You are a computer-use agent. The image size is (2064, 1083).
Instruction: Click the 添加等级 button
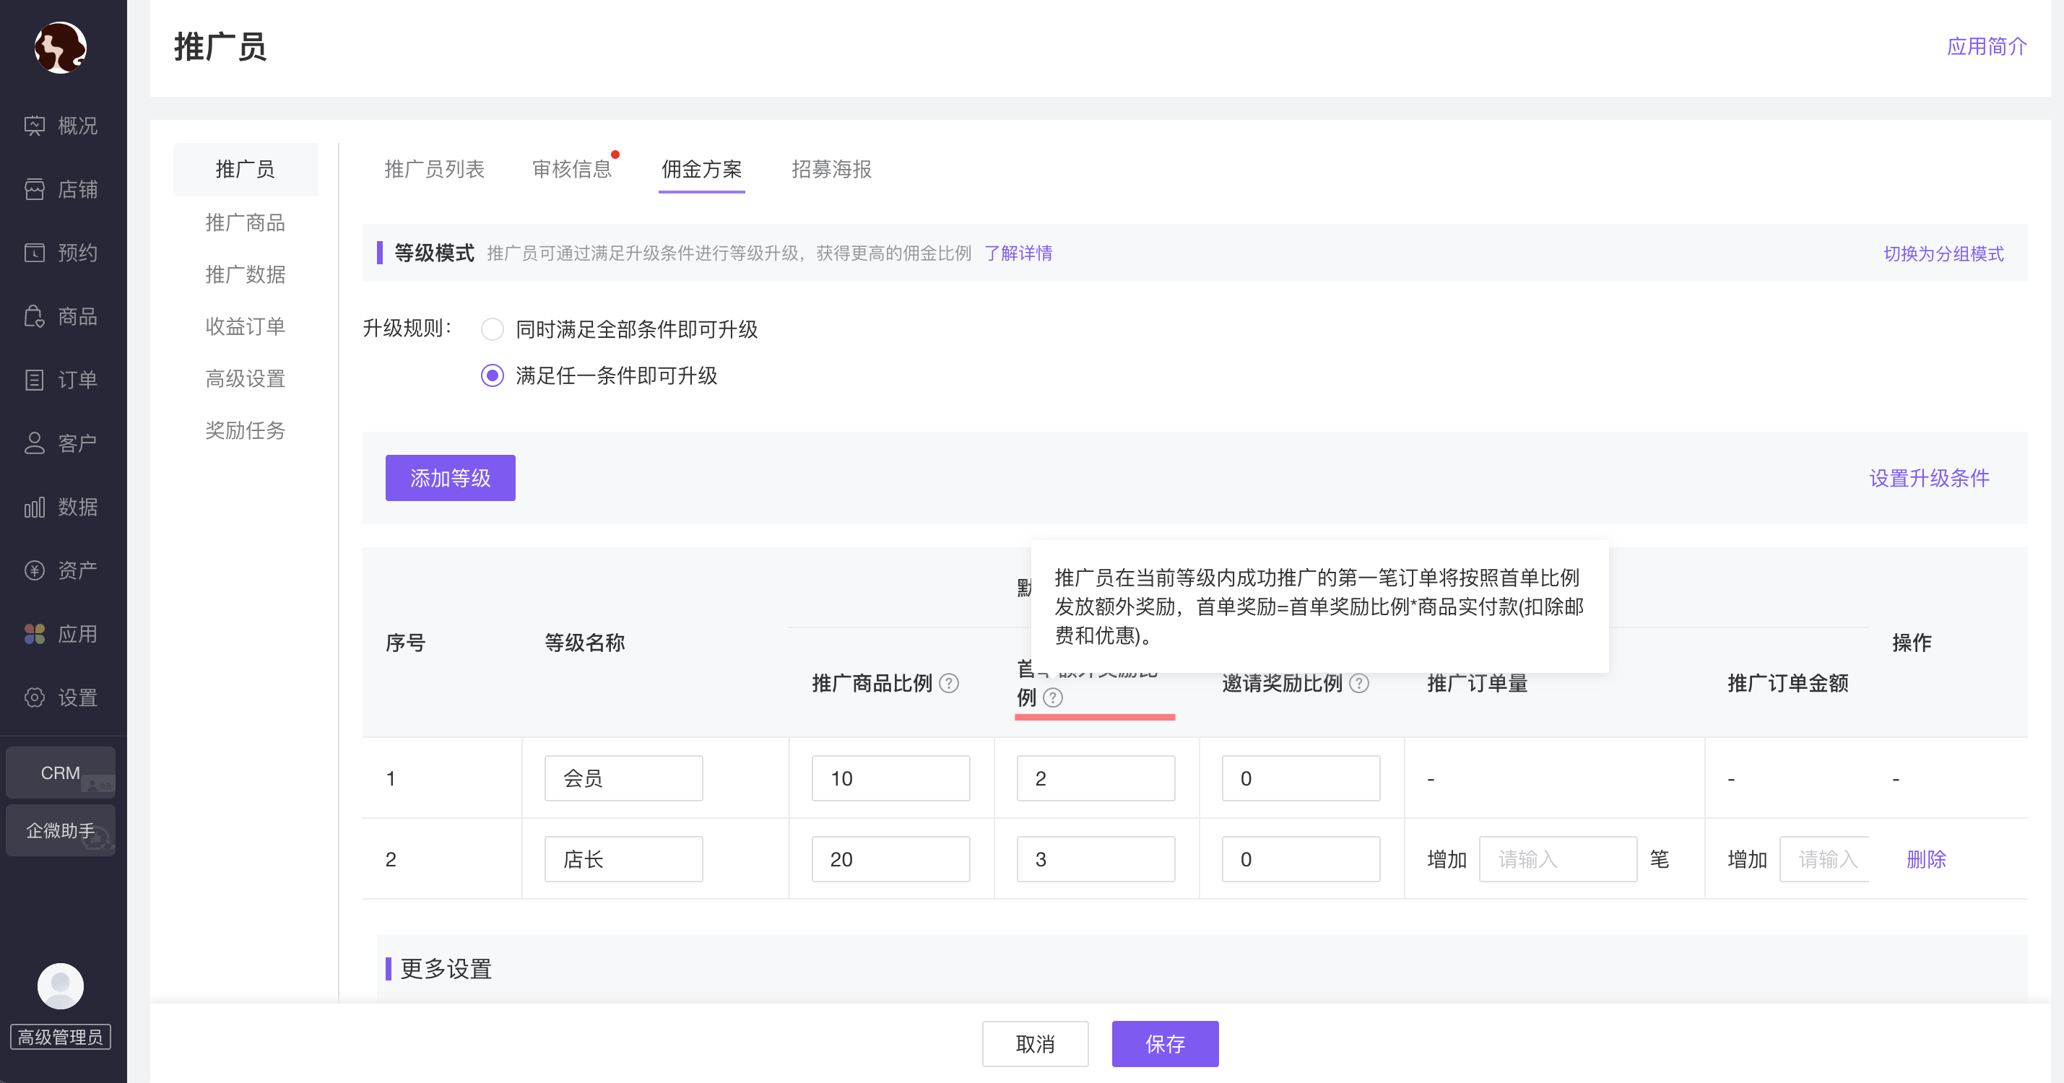[451, 478]
